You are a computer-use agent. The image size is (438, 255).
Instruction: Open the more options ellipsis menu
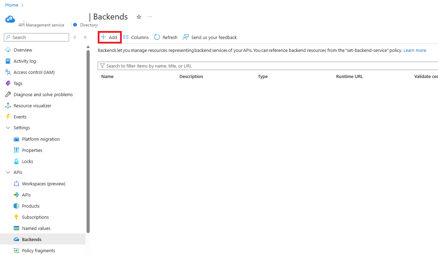tap(150, 17)
